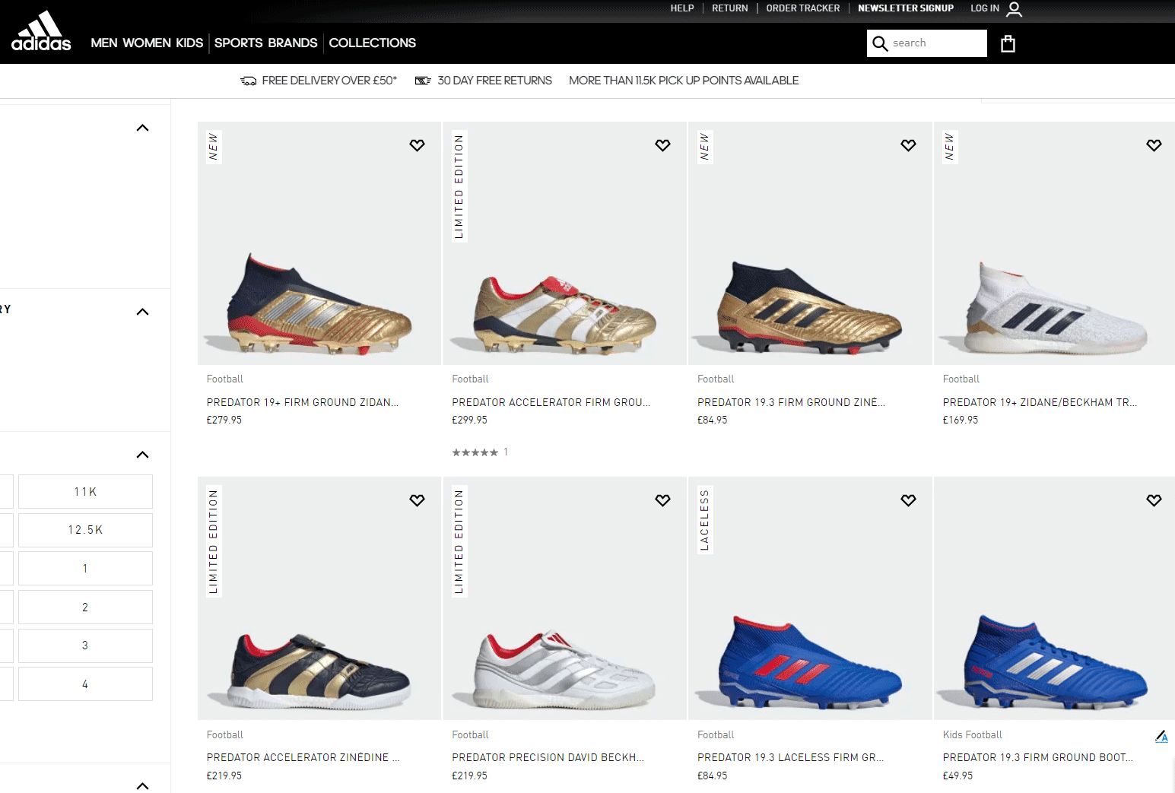Open the RETURN link
Viewport: 1175px width, 793px height.
pyautogui.click(x=730, y=8)
